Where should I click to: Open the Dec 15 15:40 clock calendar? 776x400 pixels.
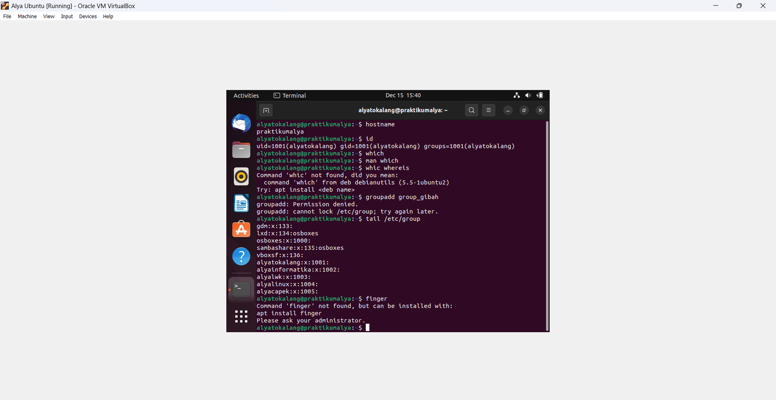pyautogui.click(x=403, y=96)
